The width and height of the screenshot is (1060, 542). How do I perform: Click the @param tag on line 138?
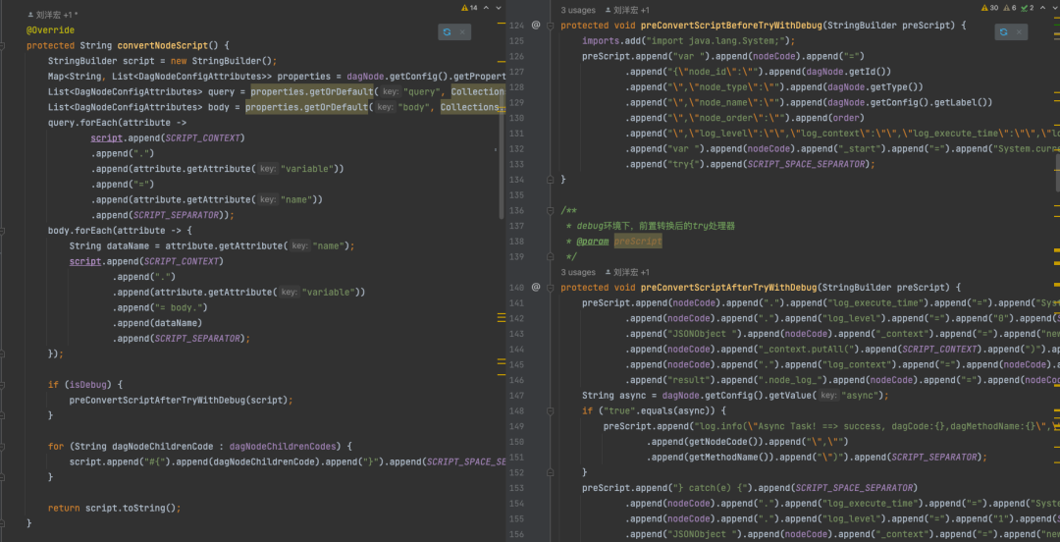click(x=592, y=242)
